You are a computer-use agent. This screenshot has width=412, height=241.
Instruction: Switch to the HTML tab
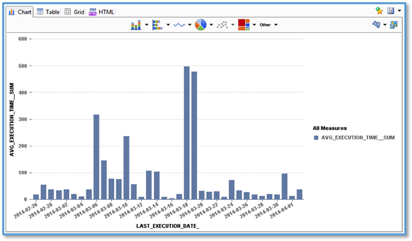[102, 12]
